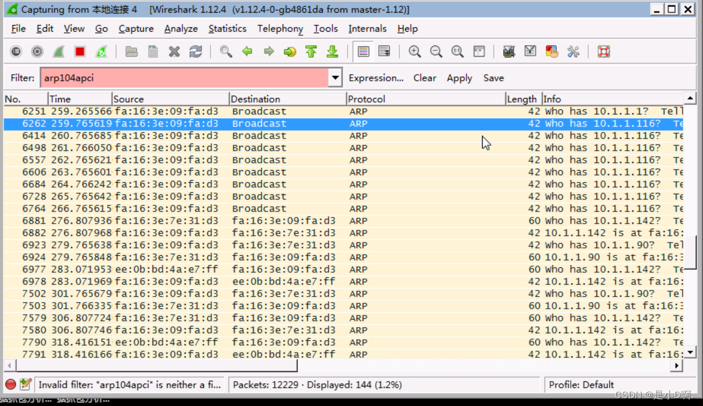The width and height of the screenshot is (703, 406).
Task: Reset zoom to normal size
Action: point(457,52)
